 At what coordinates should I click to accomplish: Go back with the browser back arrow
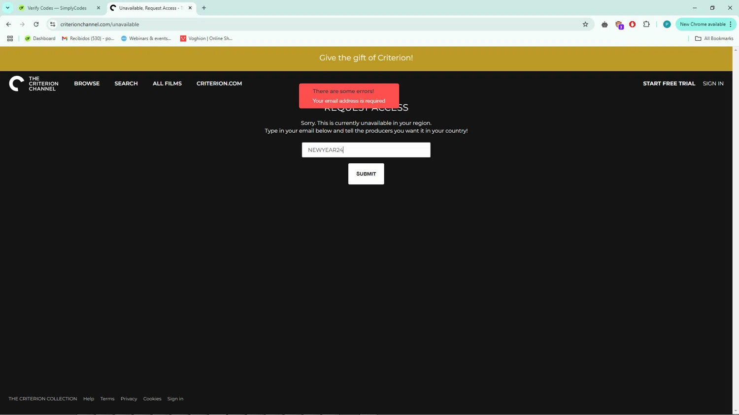[8, 24]
